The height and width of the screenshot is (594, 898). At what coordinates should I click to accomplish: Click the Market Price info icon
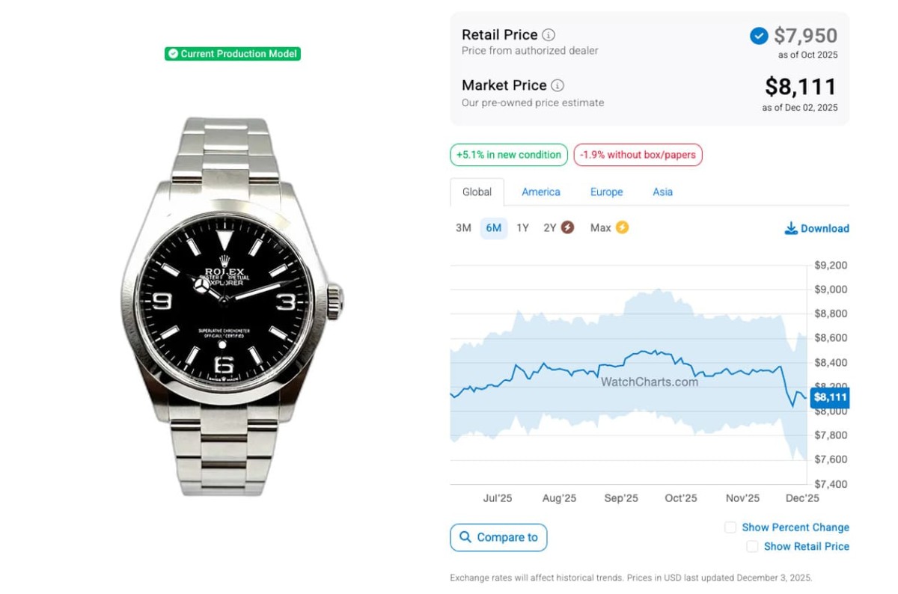pyautogui.click(x=558, y=85)
